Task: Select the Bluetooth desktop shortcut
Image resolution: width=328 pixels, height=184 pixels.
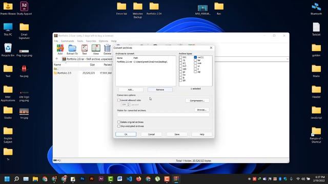Action: pos(316,8)
